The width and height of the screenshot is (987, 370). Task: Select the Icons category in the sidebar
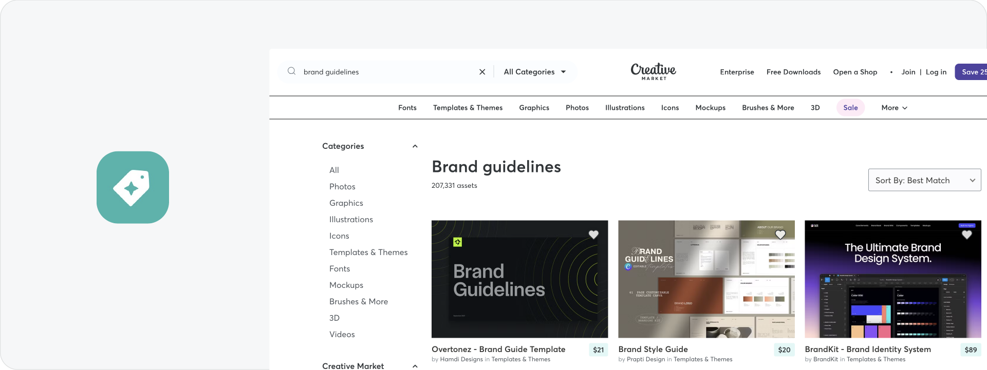click(339, 236)
